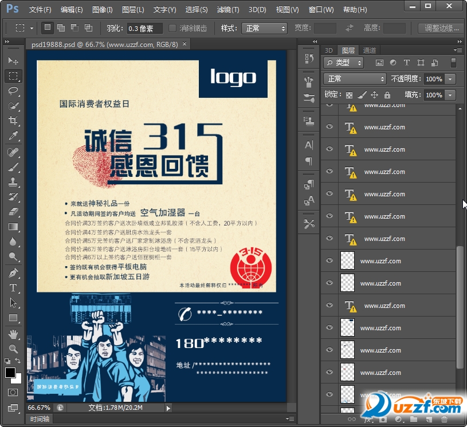The image size is (467, 427).
Task: Open the 样式 style dropdown in options bar
Action: 264,28
